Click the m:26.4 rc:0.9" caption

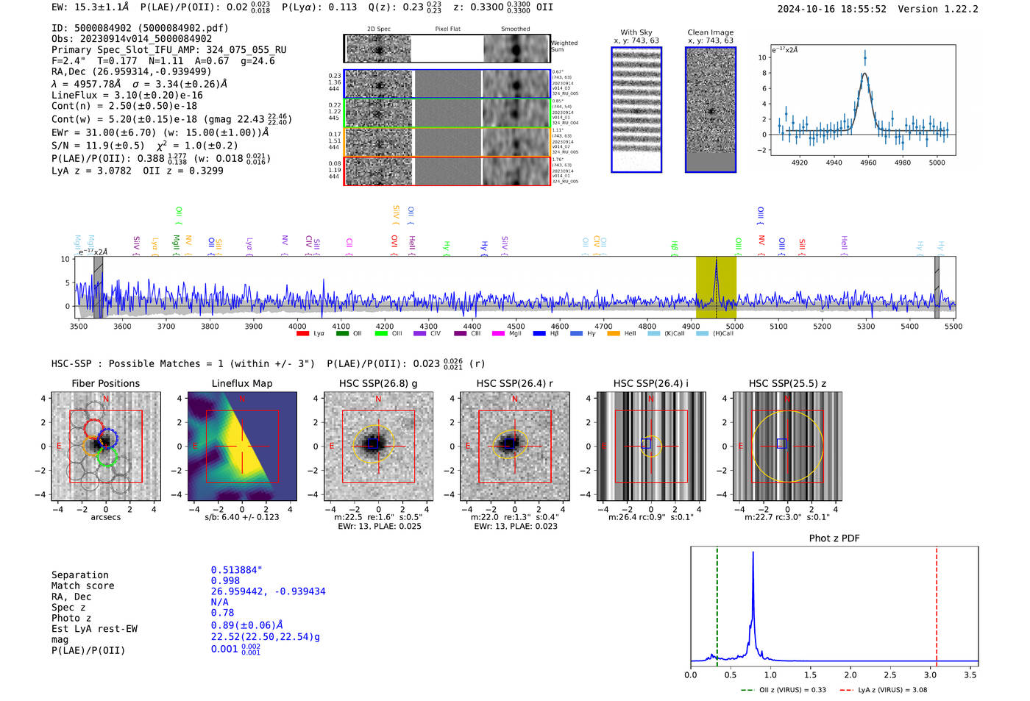651,517
